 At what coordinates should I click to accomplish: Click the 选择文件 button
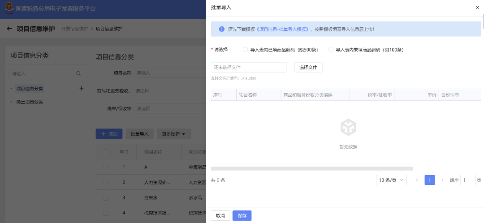[x=308, y=67]
